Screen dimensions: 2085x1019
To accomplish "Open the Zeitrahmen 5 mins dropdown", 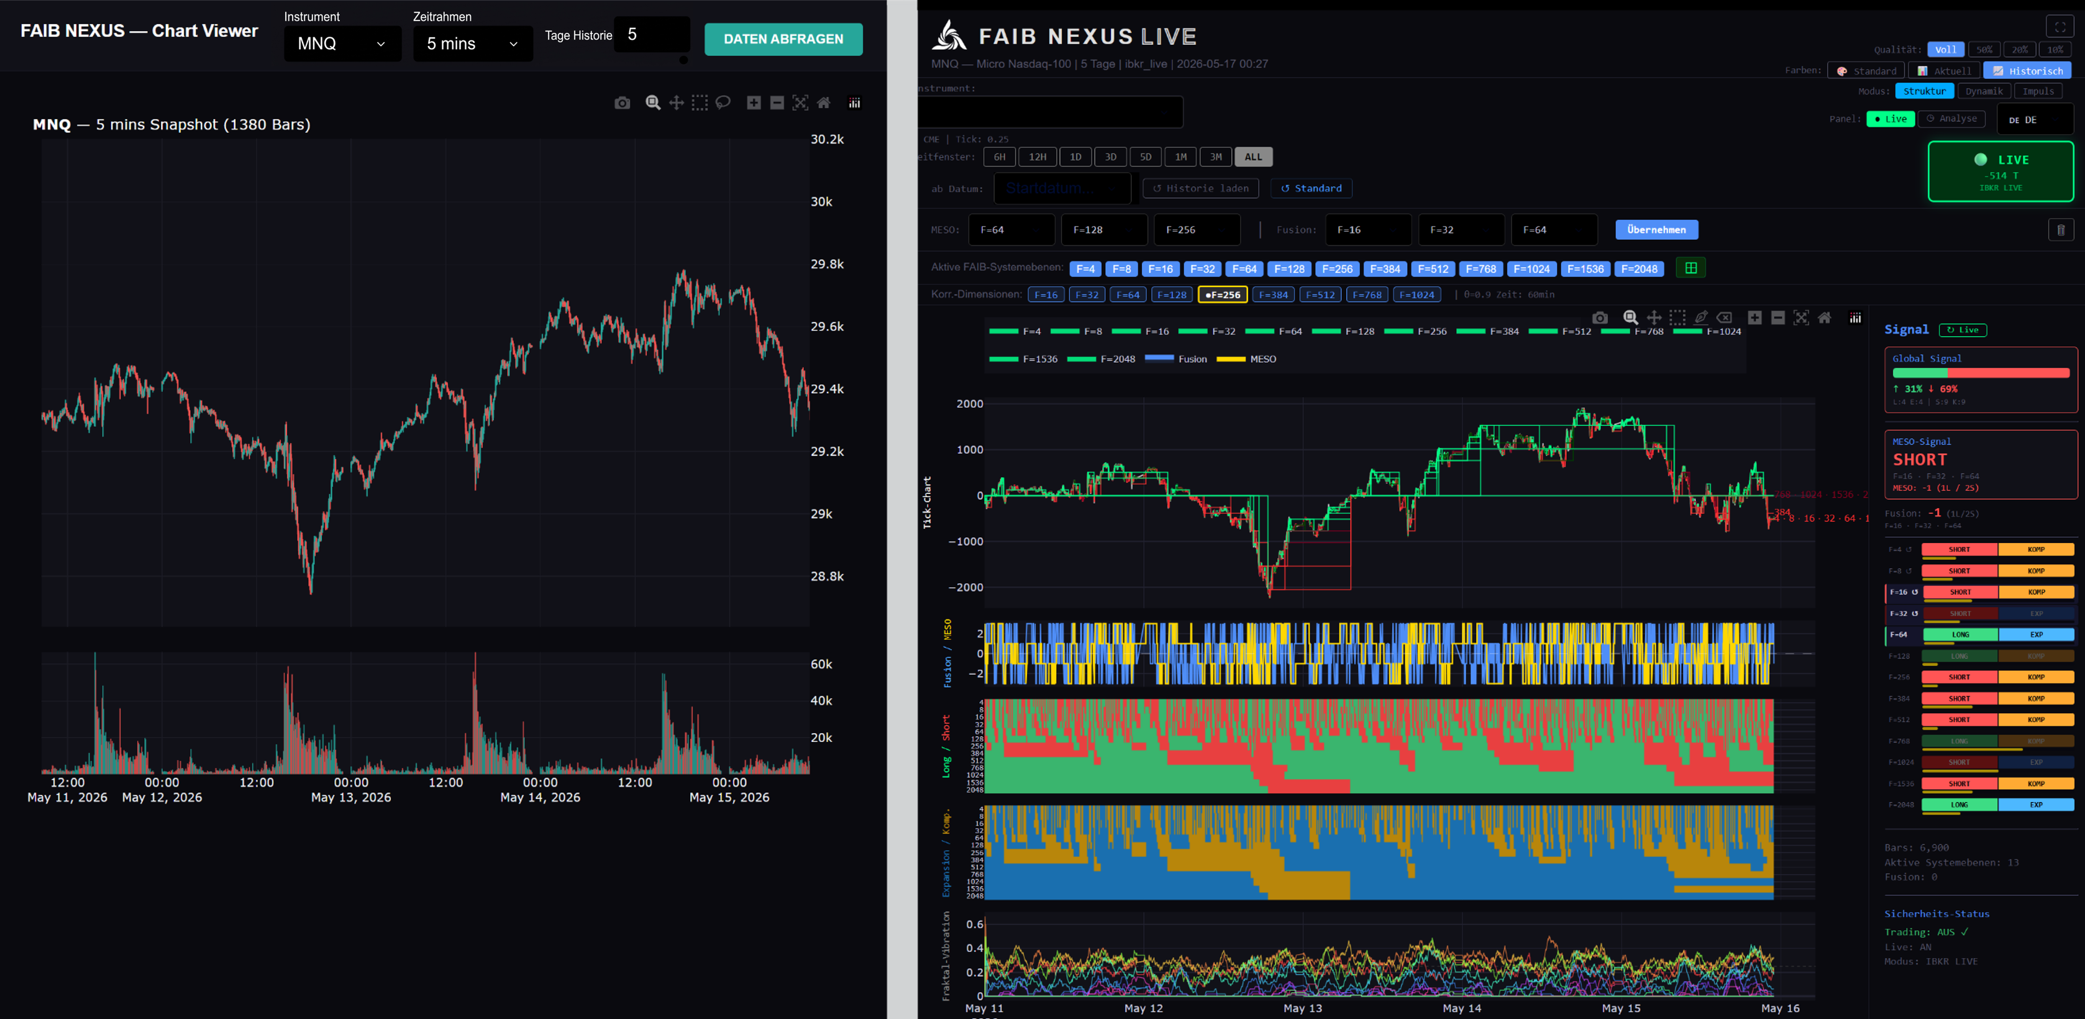I will coord(473,43).
